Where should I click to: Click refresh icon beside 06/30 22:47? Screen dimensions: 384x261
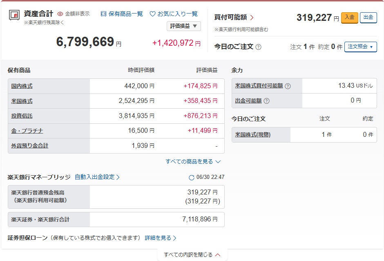pyautogui.click(x=192, y=178)
